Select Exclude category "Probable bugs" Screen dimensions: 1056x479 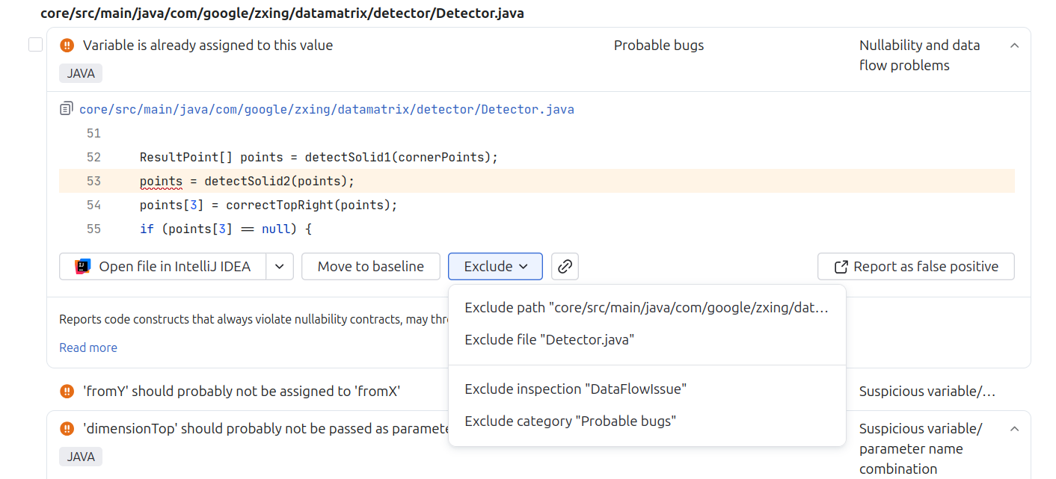point(570,421)
